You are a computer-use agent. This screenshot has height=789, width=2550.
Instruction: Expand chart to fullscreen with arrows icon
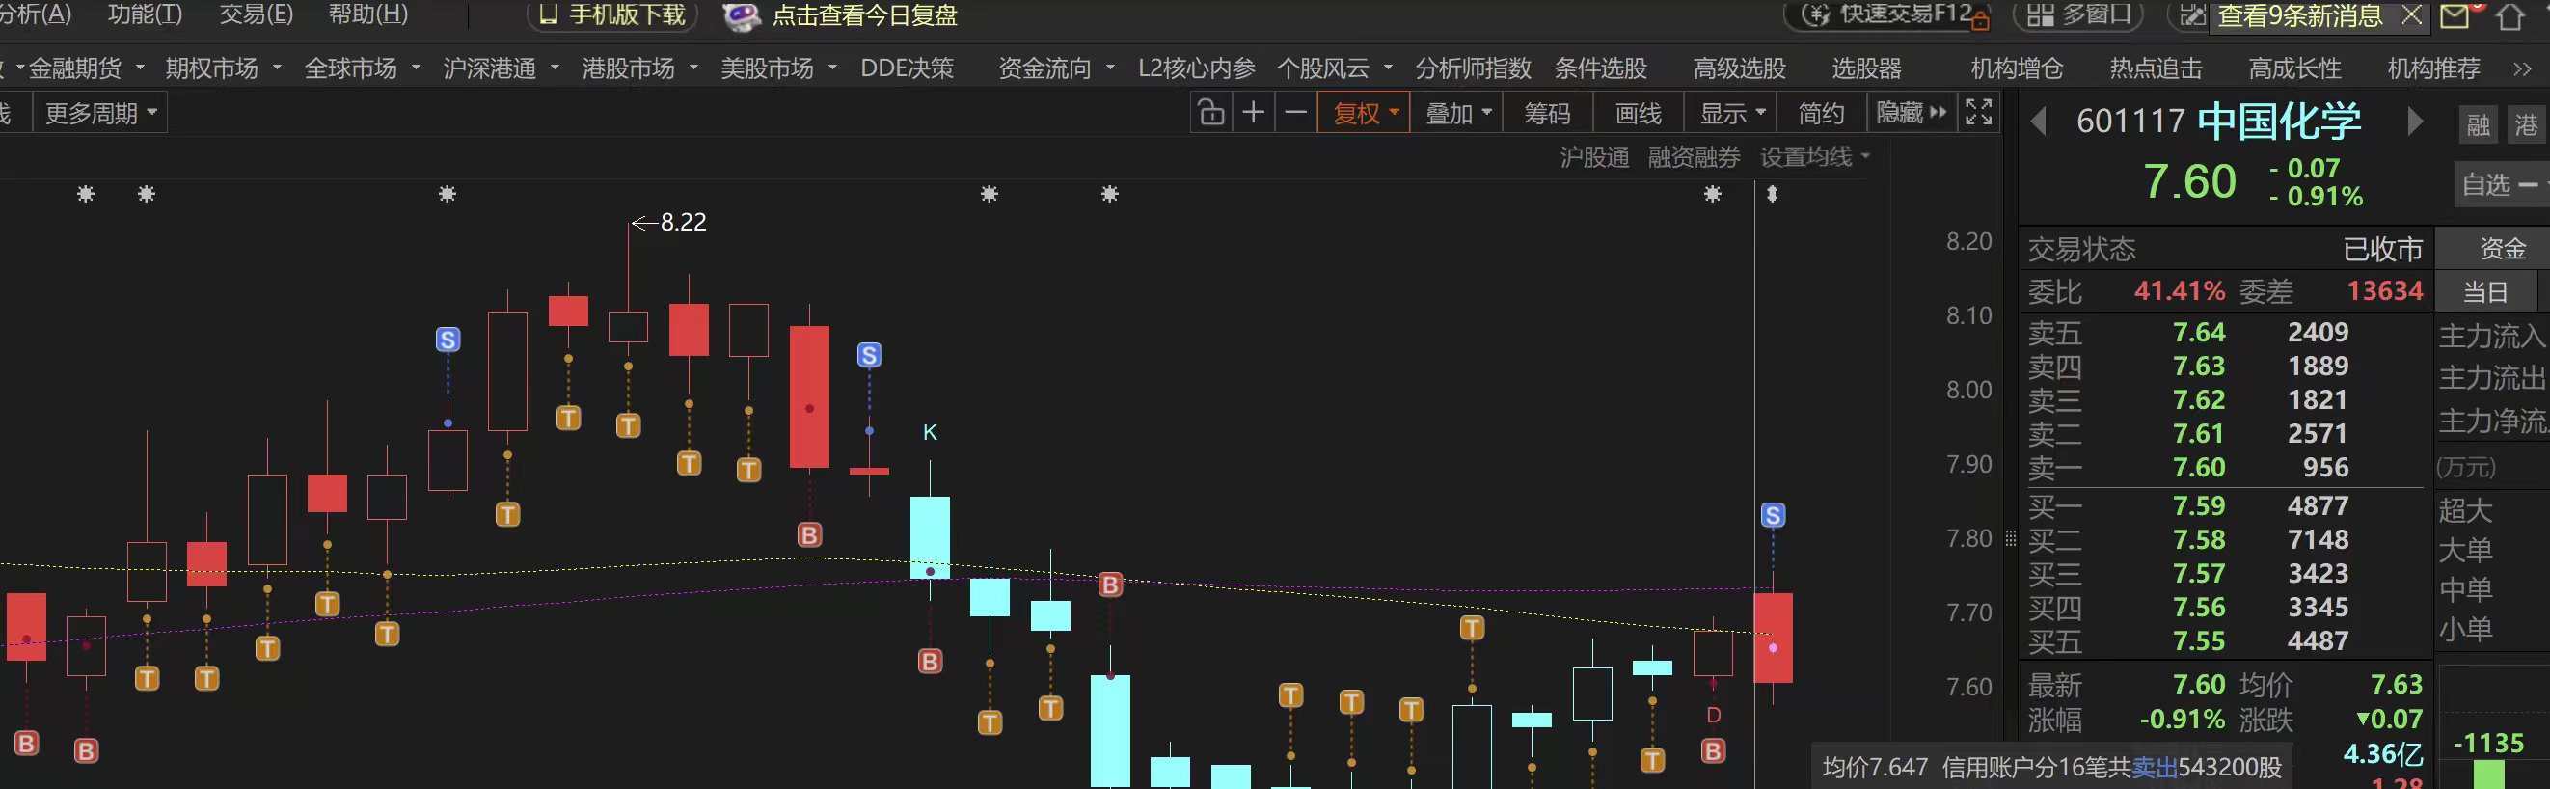coord(1978,112)
